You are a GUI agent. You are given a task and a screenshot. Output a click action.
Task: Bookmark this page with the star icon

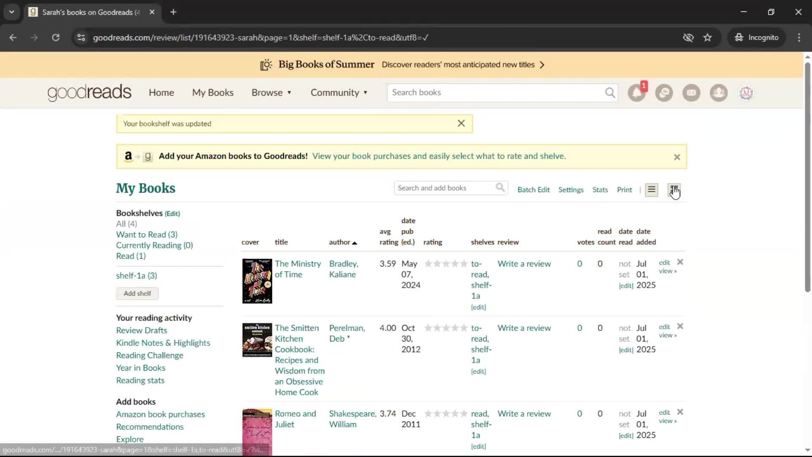[x=708, y=37]
